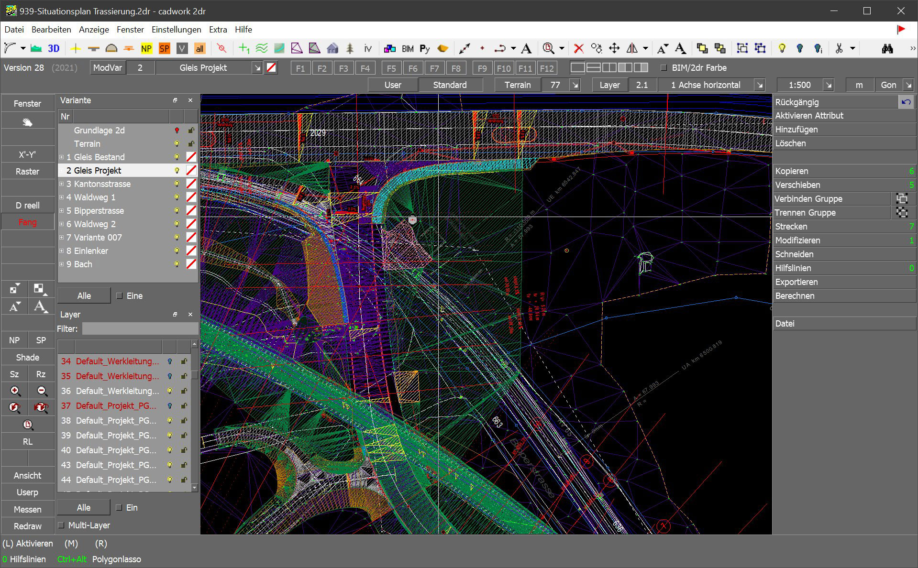Click color swatch of 1 Gleis Bestand
918x568 pixels.
click(191, 157)
